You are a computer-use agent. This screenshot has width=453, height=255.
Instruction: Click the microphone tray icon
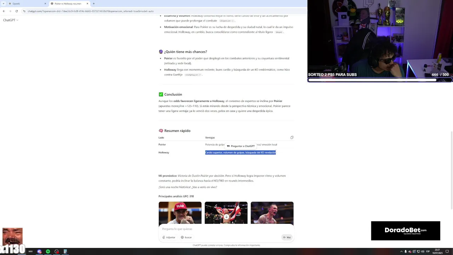coord(406,251)
